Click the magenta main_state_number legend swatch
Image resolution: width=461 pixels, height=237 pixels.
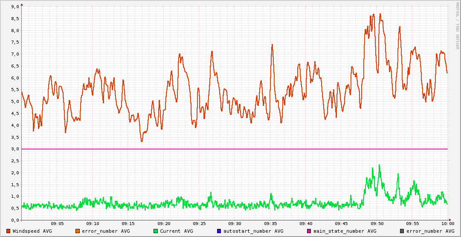coord(309,231)
